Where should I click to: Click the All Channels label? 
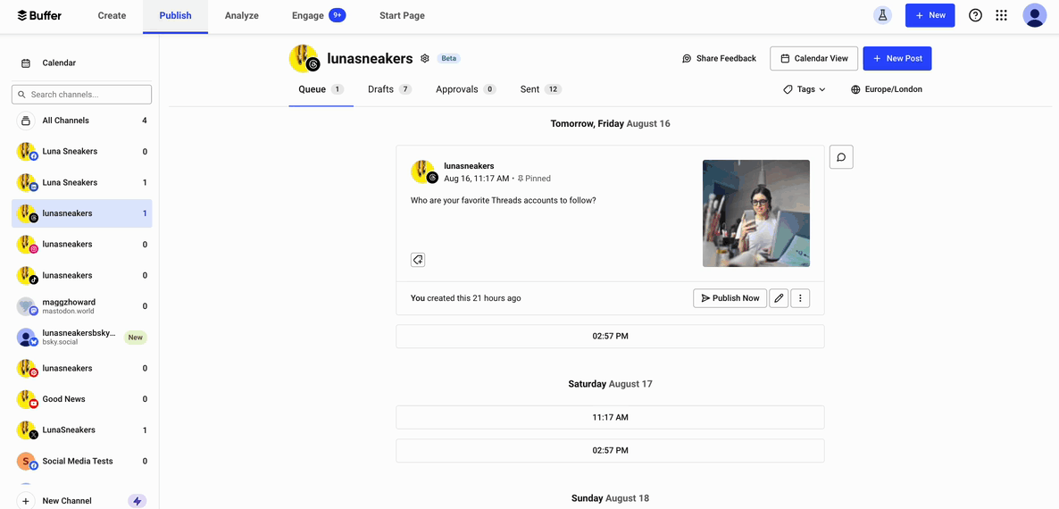(x=65, y=121)
